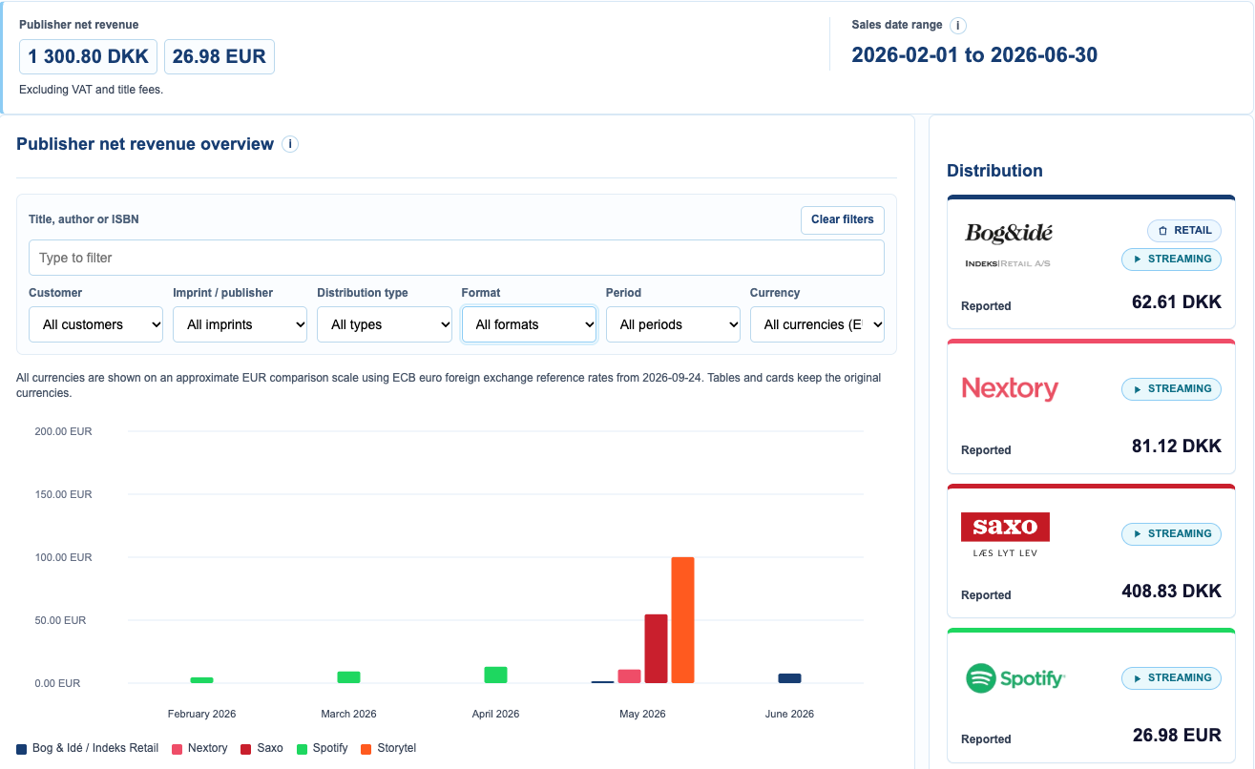The image size is (1255, 769).
Task: Clear all filters with Clear filters button
Action: (x=843, y=219)
